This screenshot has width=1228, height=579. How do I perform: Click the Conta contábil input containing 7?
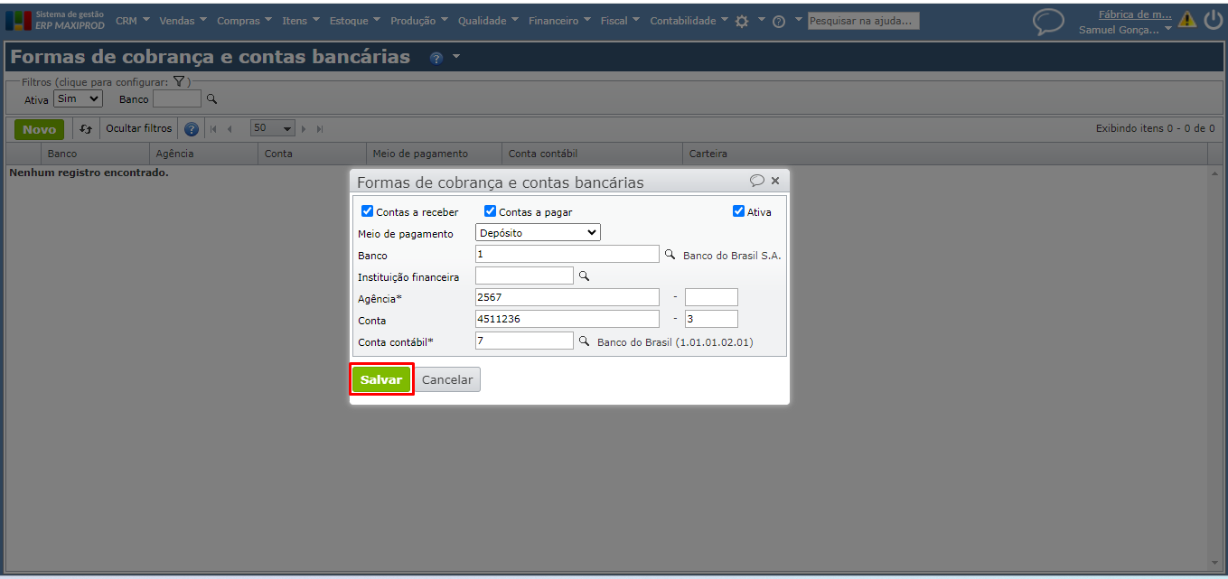(x=524, y=341)
